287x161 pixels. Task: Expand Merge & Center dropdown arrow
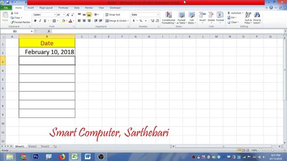point(128,21)
